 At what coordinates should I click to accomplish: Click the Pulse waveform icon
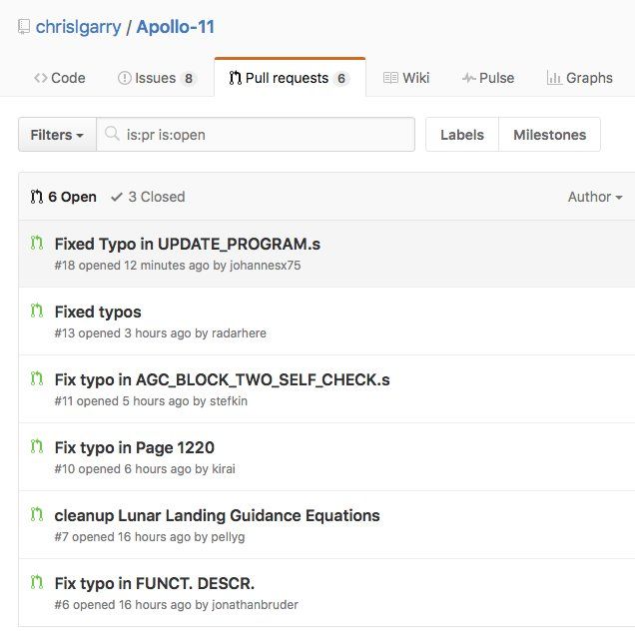point(468,78)
